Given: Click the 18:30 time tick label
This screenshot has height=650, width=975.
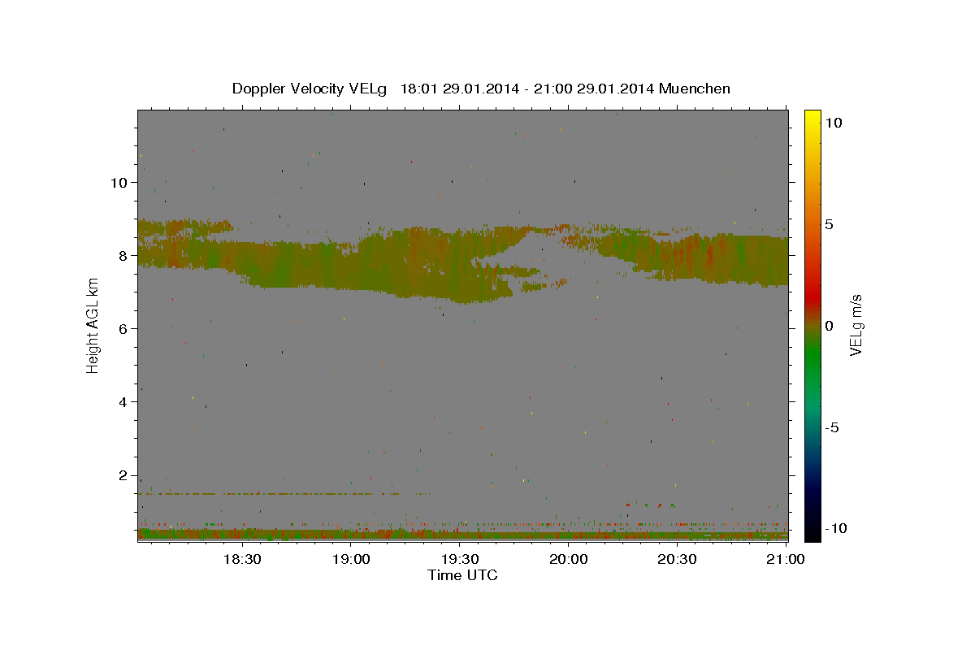Looking at the screenshot, I should click(x=242, y=559).
